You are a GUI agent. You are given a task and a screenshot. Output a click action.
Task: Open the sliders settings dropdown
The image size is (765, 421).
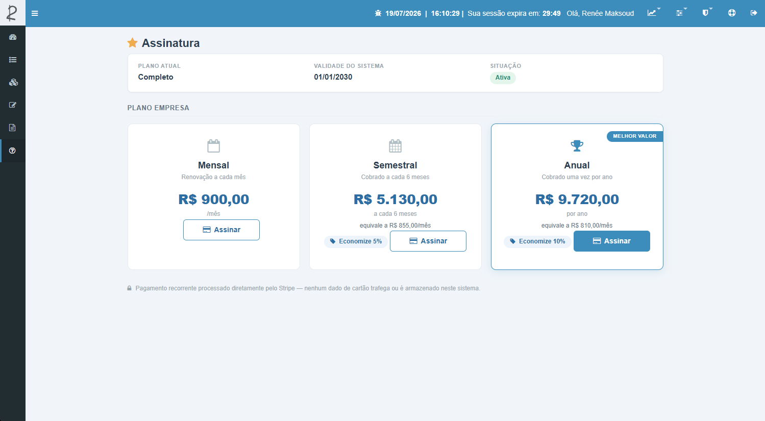(681, 13)
